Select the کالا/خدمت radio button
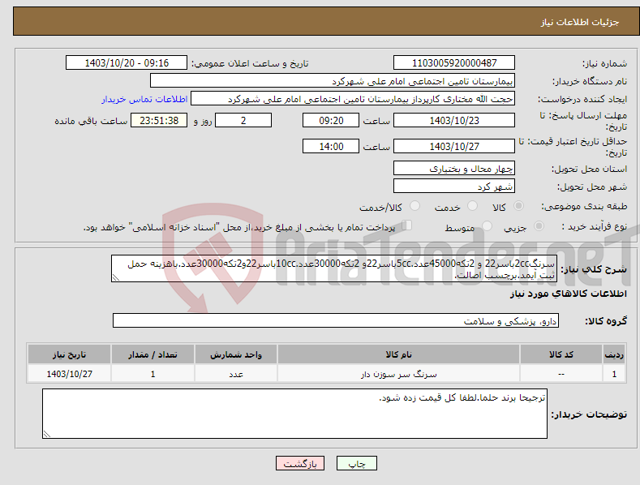 tap(414, 206)
